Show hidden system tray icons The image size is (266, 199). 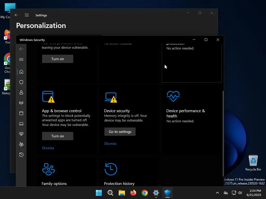[x=217, y=193]
